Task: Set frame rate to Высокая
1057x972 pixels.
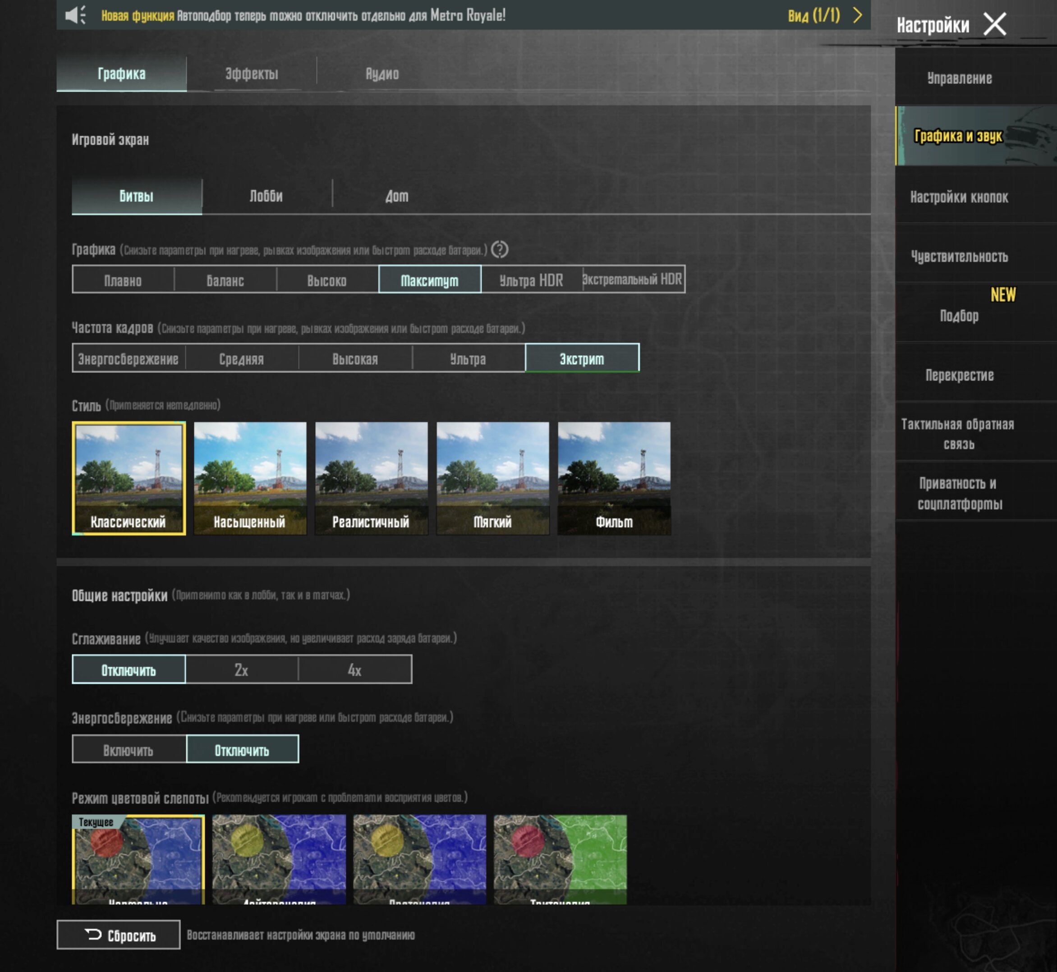Action: coord(355,359)
